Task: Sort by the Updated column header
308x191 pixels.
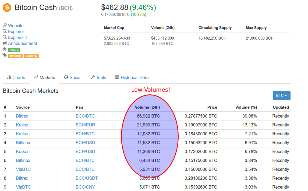Action: click(281, 107)
